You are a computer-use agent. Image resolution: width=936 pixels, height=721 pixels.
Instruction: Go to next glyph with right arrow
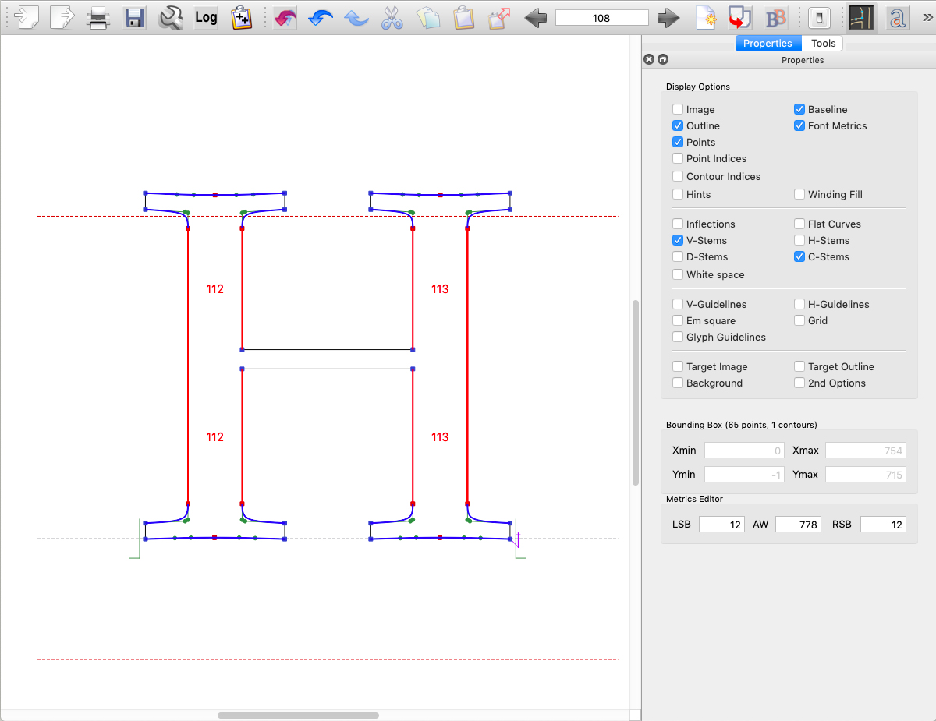point(668,17)
